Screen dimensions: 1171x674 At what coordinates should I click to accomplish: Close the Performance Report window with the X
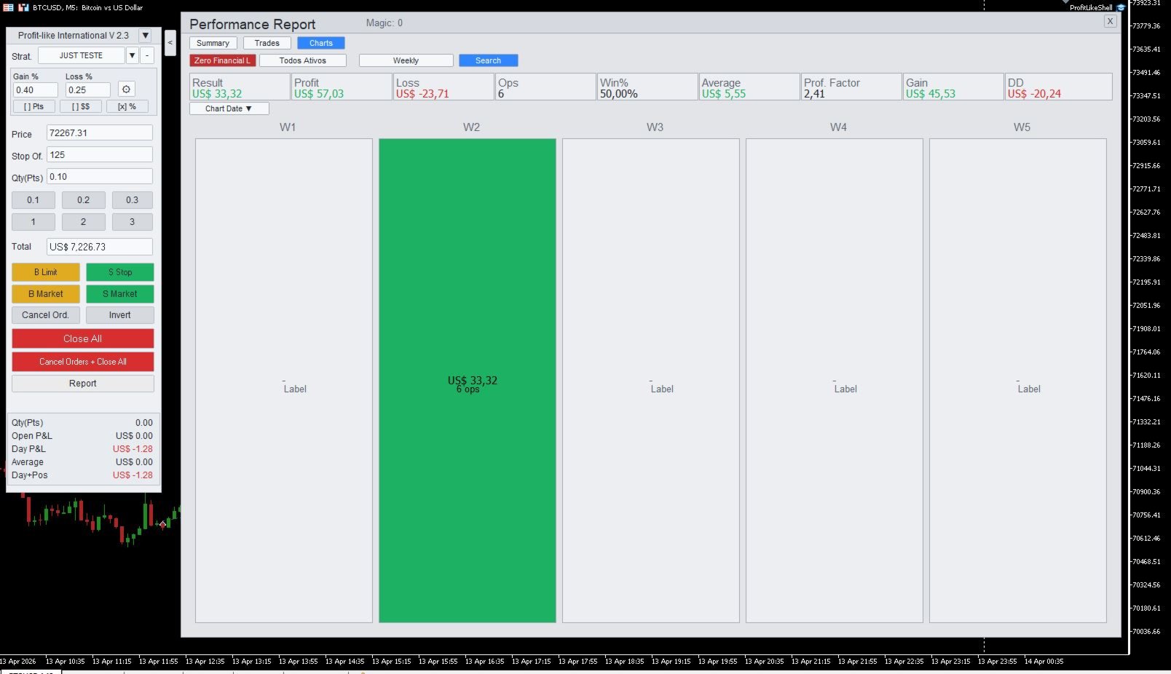(1110, 22)
